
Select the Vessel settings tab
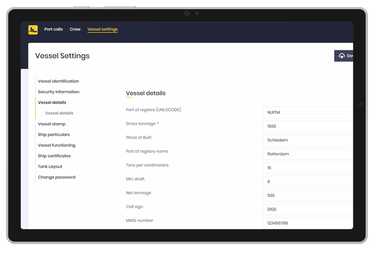(102, 29)
